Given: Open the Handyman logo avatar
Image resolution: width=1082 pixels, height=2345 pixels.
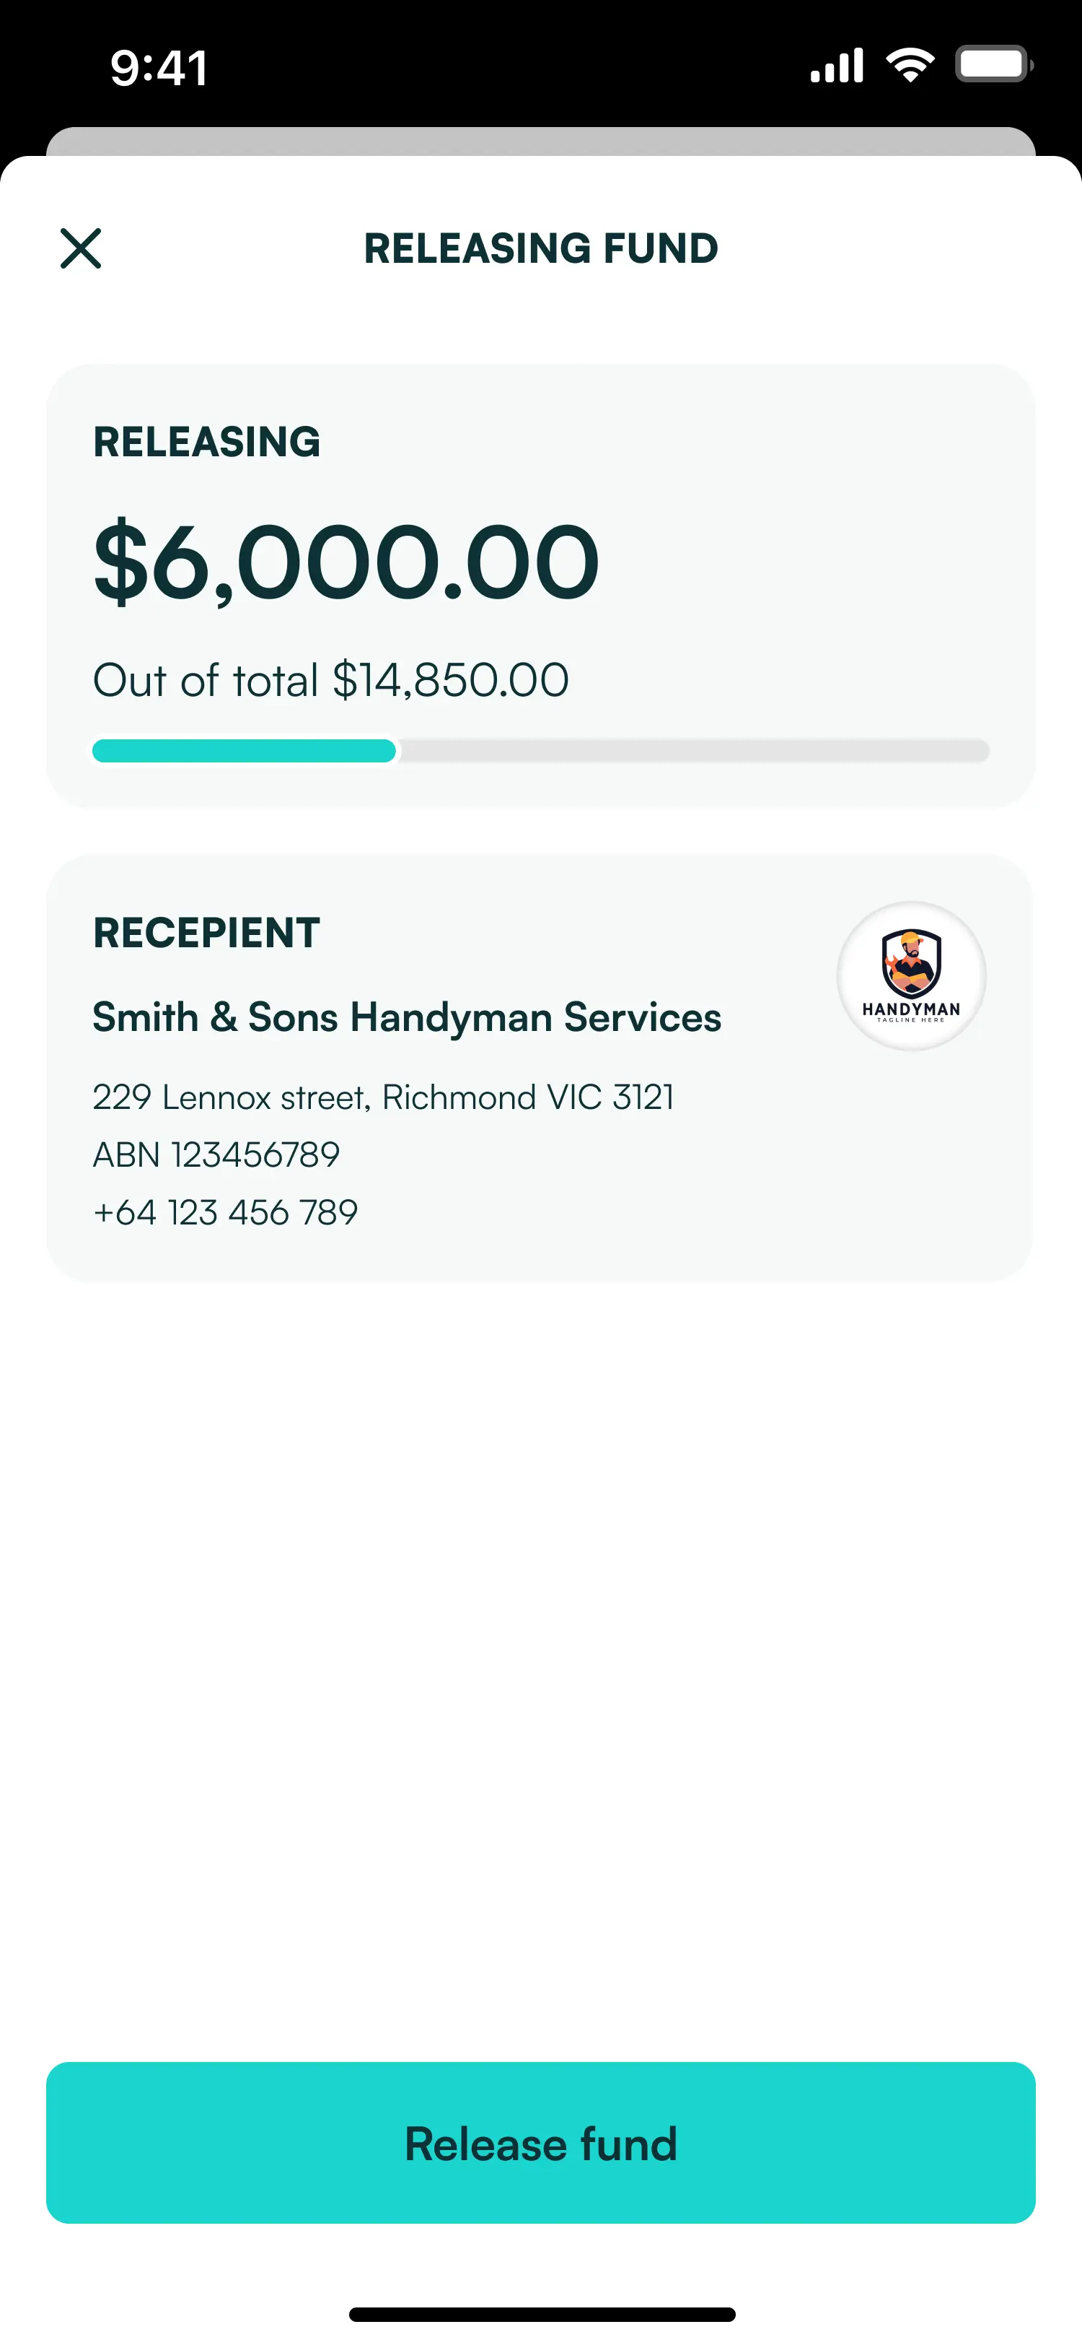Looking at the screenshot, I should click(911, 976).
